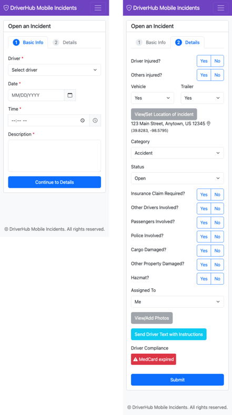
Task: Click Continue to Details button
Action: pos(55,182)
